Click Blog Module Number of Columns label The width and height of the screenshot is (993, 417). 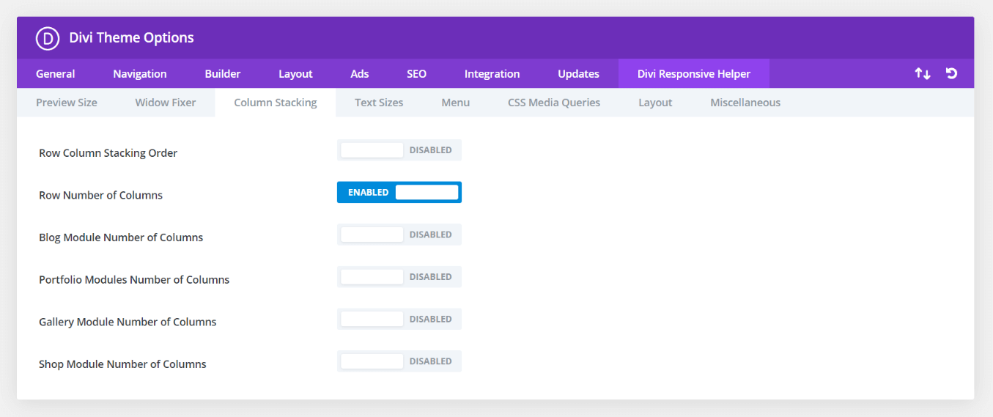(x=121, y=237)
